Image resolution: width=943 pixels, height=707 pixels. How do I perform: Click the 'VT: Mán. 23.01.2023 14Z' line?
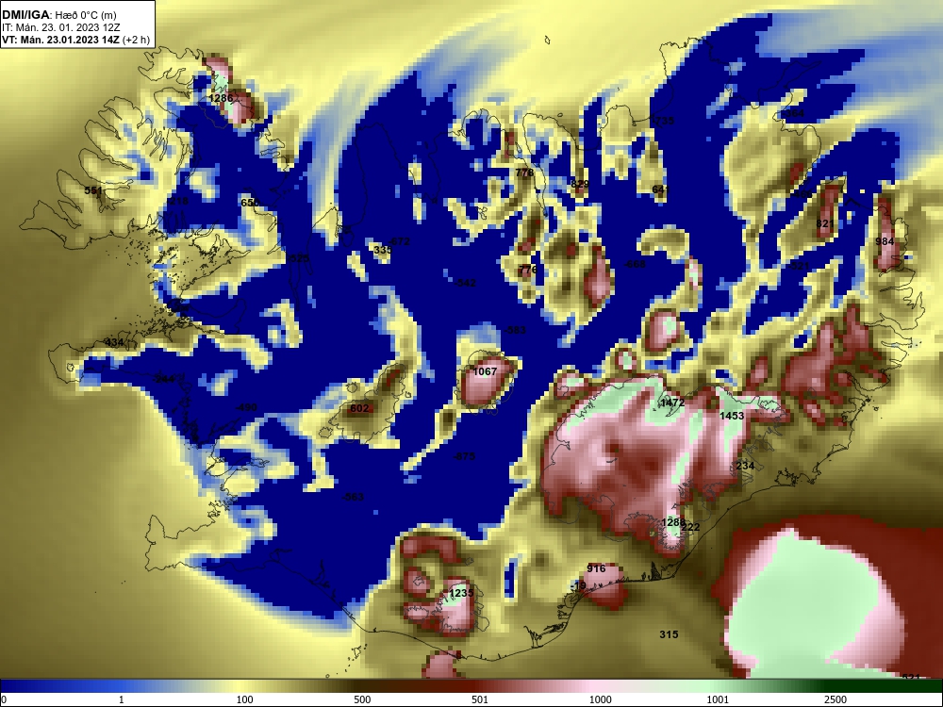pos(60,41)
